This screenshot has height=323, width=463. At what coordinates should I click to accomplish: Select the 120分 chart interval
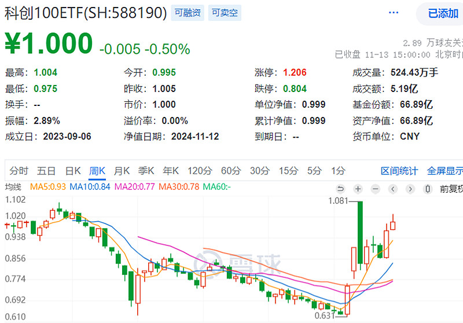(x=200, y=171)
